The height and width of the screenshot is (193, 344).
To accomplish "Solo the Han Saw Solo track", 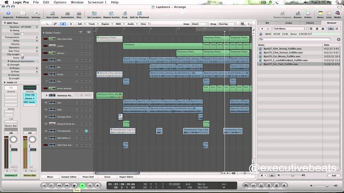I will [90, 39].
